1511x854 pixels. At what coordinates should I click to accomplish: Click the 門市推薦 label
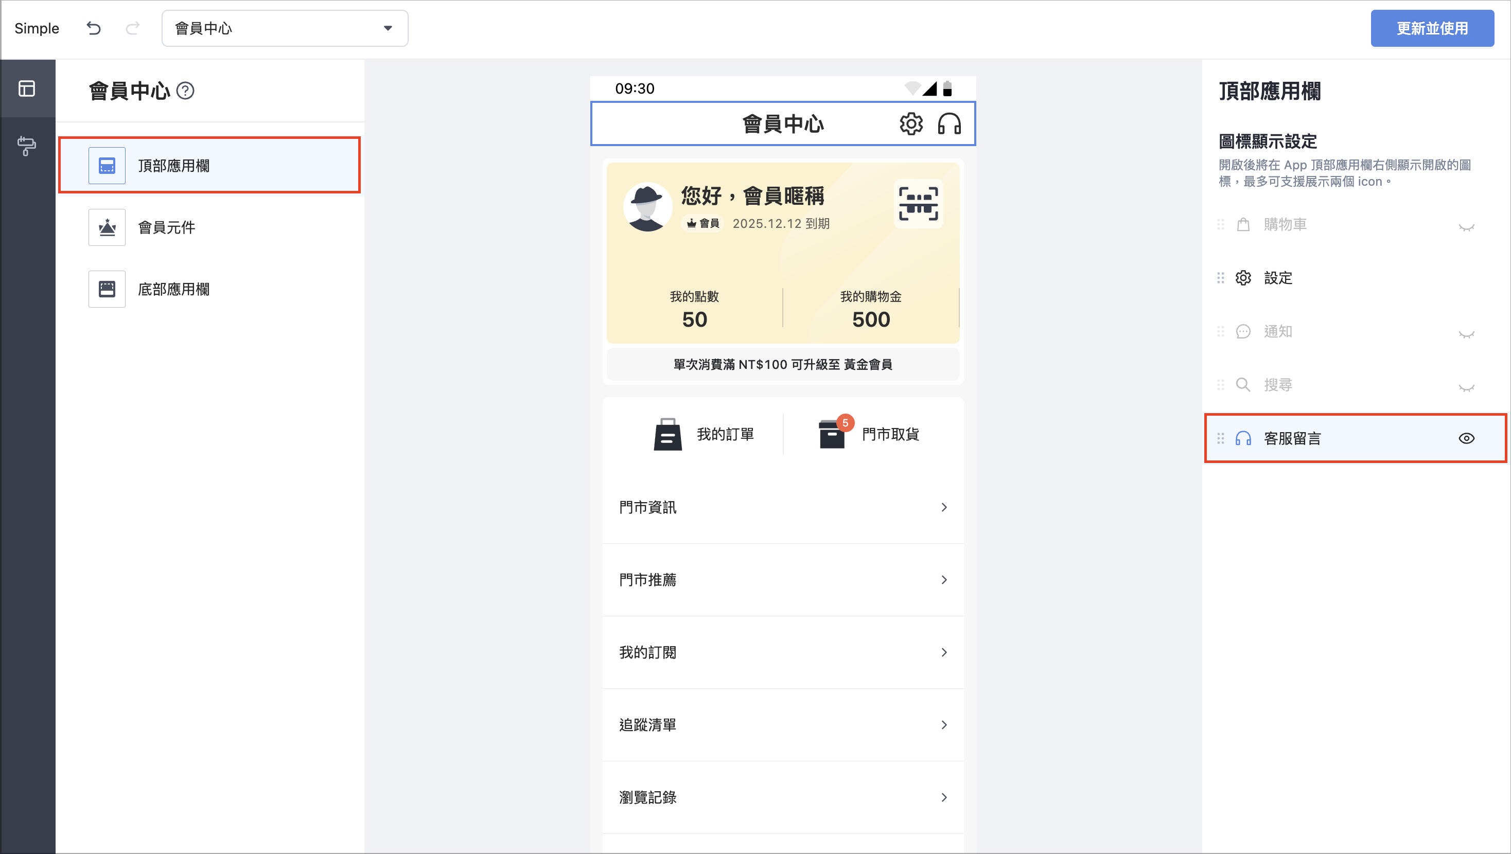(647, 579)
